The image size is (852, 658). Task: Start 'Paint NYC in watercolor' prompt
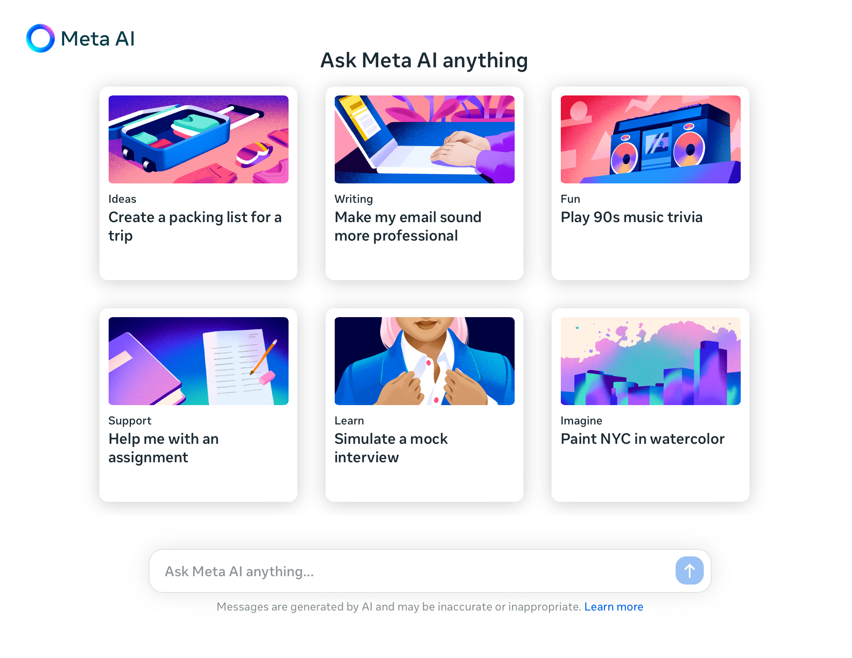(x=642, y=439)
